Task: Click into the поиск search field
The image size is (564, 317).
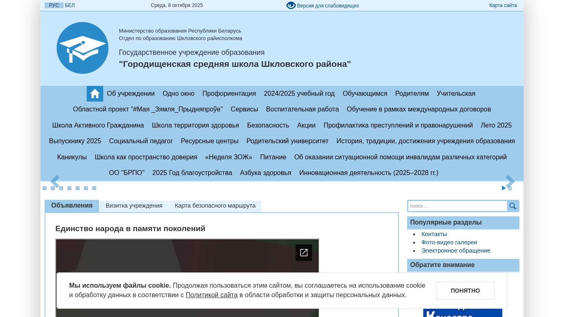Action: click(457, 206)
